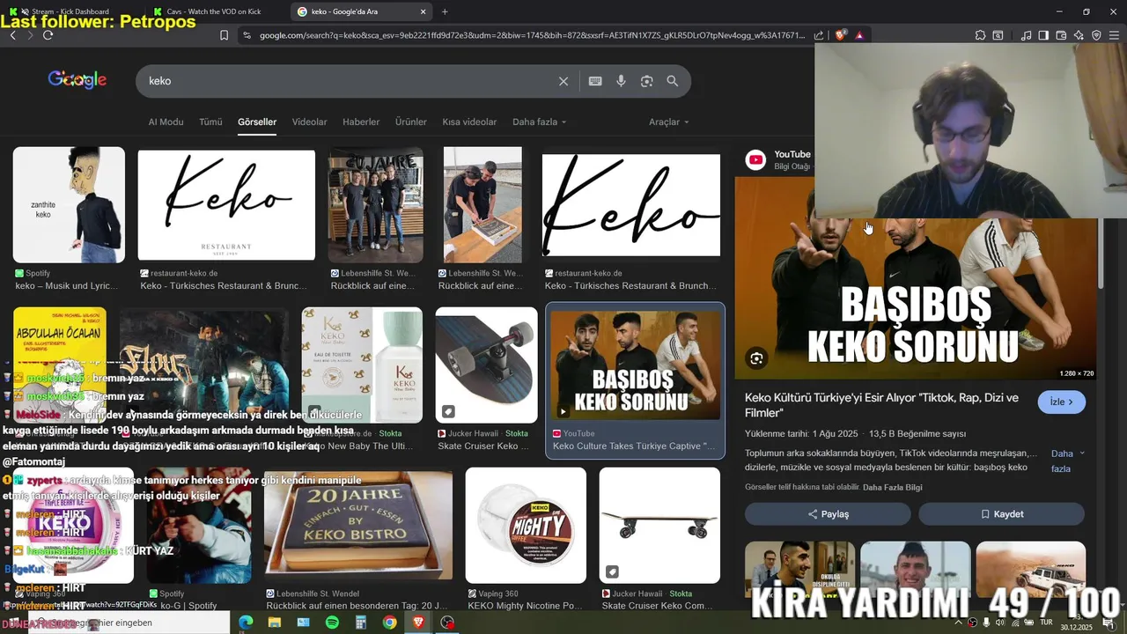Open the Başıboş Keko Sorunu preview image
The width and height of the screenshot is (1127, 634).
916,277
